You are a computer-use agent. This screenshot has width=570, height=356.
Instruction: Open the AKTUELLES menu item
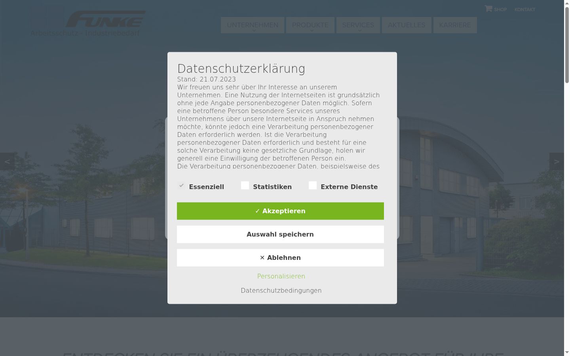click(407, 25)
